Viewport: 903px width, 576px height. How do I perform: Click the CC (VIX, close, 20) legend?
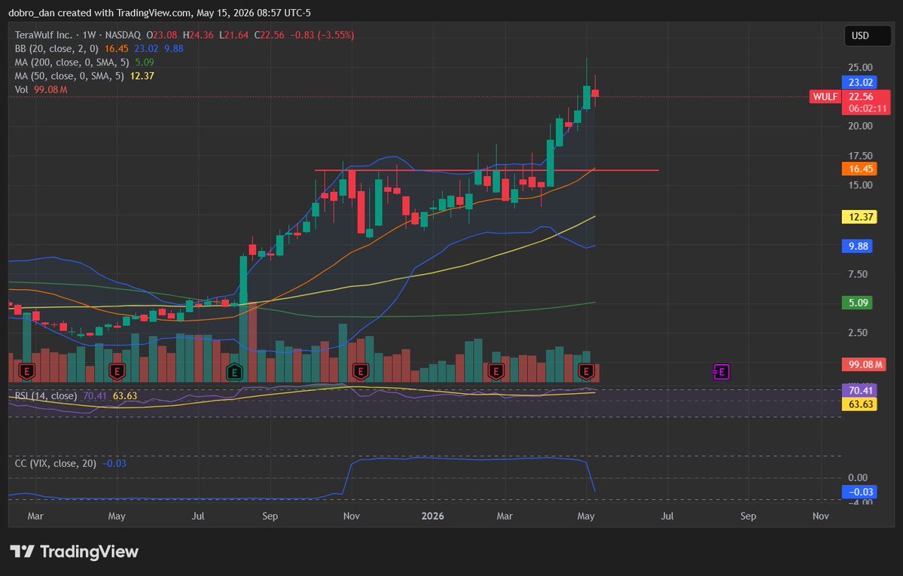(55, 464)
